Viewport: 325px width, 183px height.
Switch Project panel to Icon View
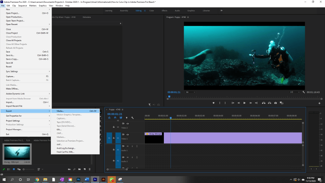(14, 169)
